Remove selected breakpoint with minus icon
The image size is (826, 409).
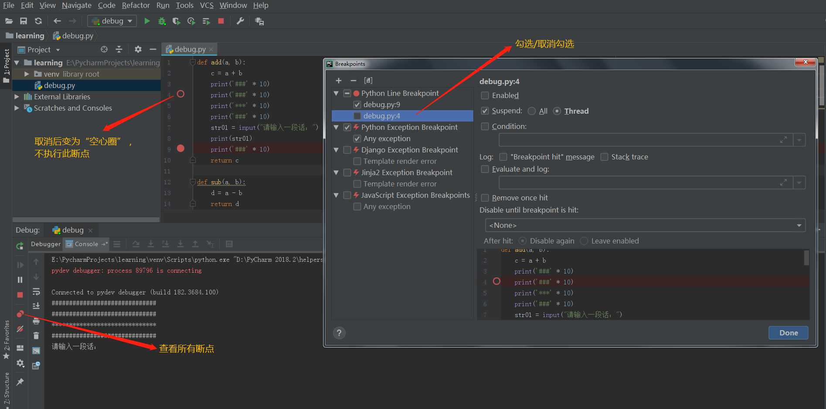click(x=354, y=81)
